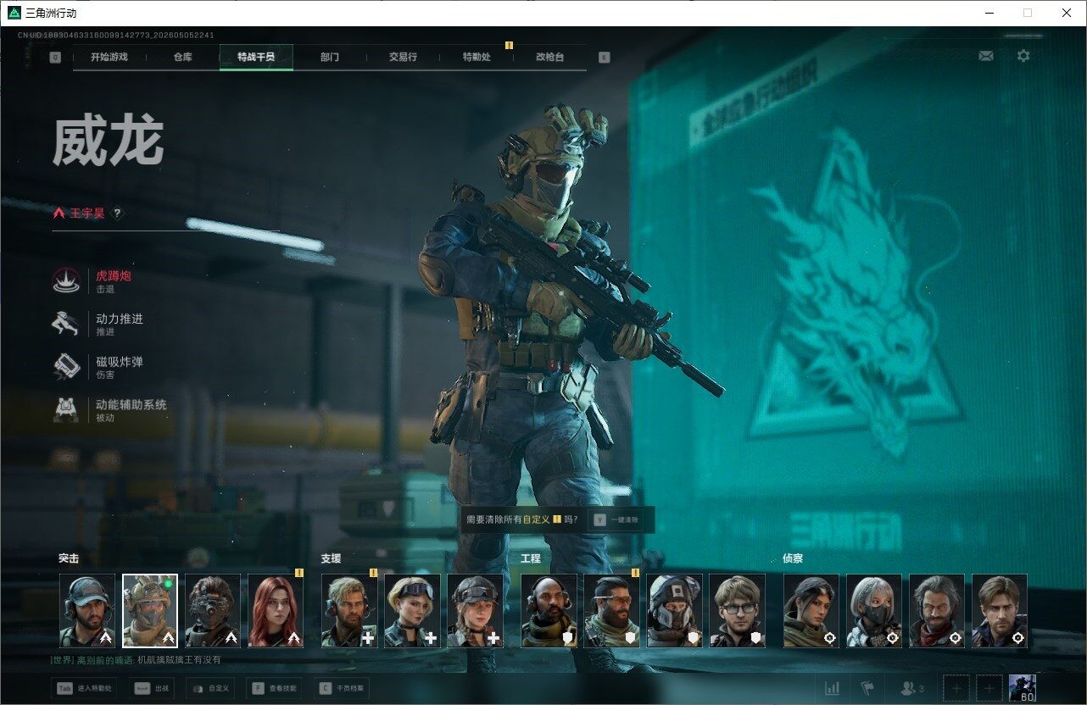Open the 特勤处 tab
This screenshot has height=705, width=1087.
pyautogui.click(x=477, y=58)
